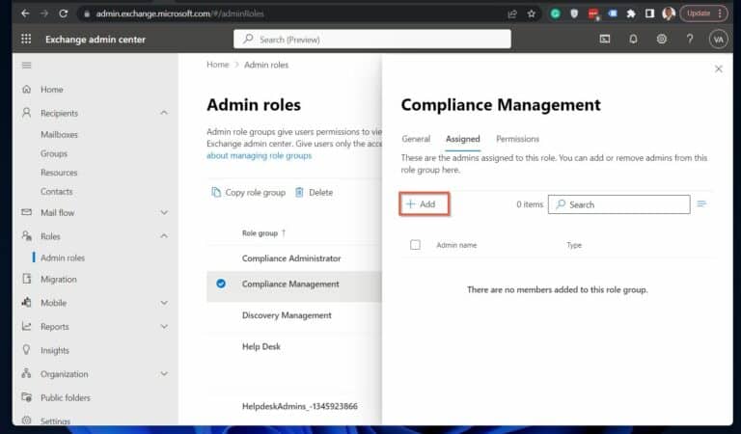Click the browser forward arrow
Viewport: 741px width, 434px height.
tap(44, 14)
